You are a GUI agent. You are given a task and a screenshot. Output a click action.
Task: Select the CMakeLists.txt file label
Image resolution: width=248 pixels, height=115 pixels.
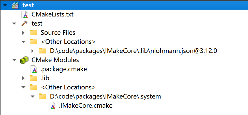pos(52,14)
